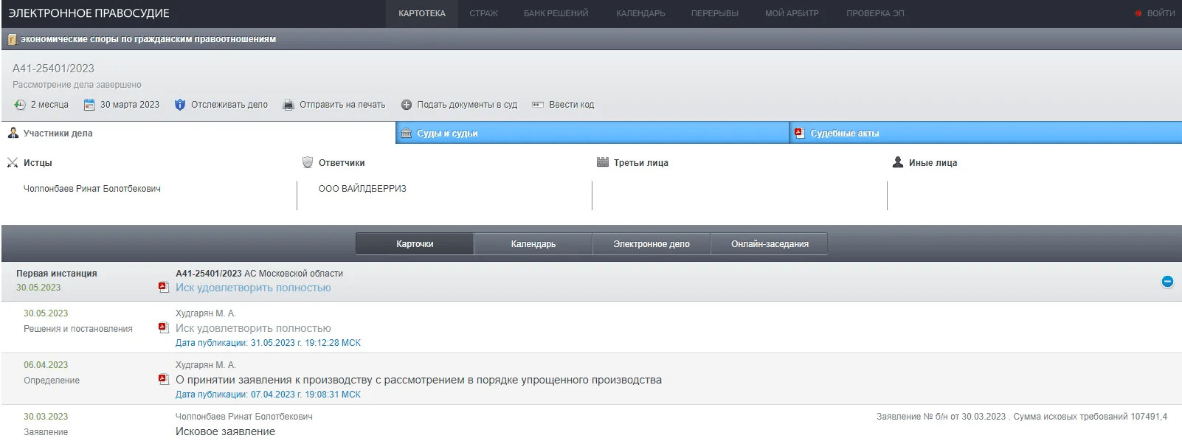Click the code entry icon near Ввести код
The height and width of the screenshot is (441, 1182).
tap(538, 105)
